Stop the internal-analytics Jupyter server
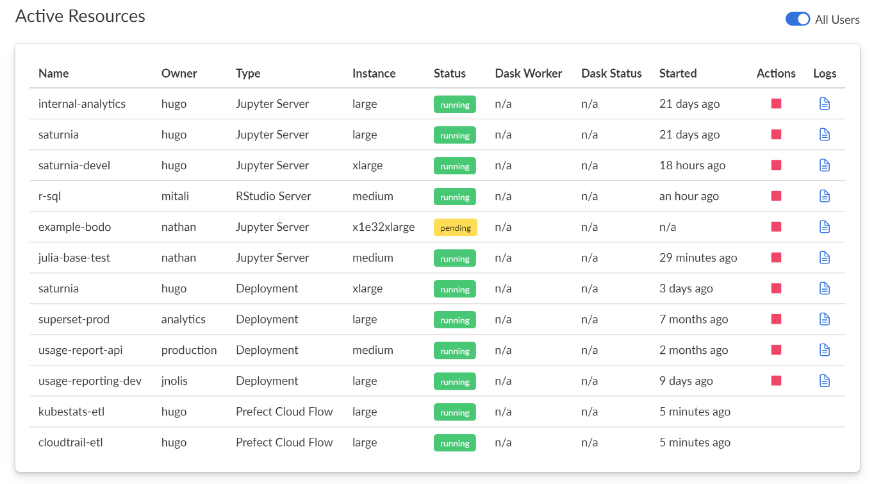The height and width of the screenshot is (484, 874). click(776, 104)
